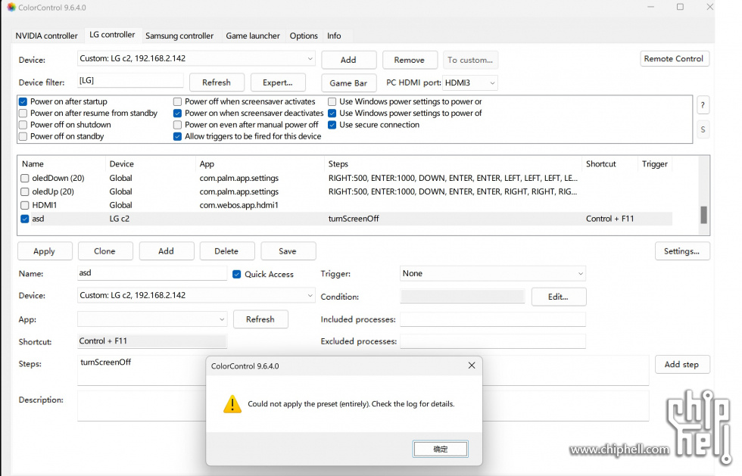Click the To custom... button
742x476 pixels.
click(x=470, y=60)
